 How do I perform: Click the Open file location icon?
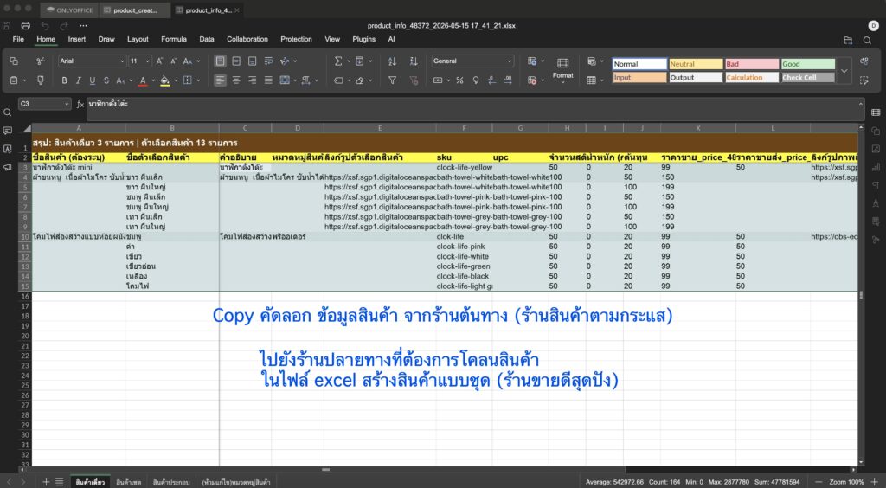pos(848,40)
